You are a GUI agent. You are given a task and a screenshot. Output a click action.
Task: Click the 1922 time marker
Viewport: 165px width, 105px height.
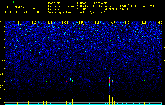coord(33,23)
